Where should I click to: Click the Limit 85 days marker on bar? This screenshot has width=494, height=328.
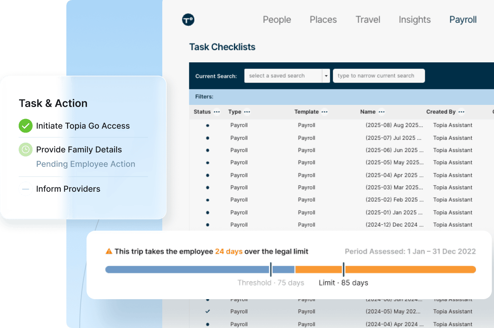click(x=344, y=269)
